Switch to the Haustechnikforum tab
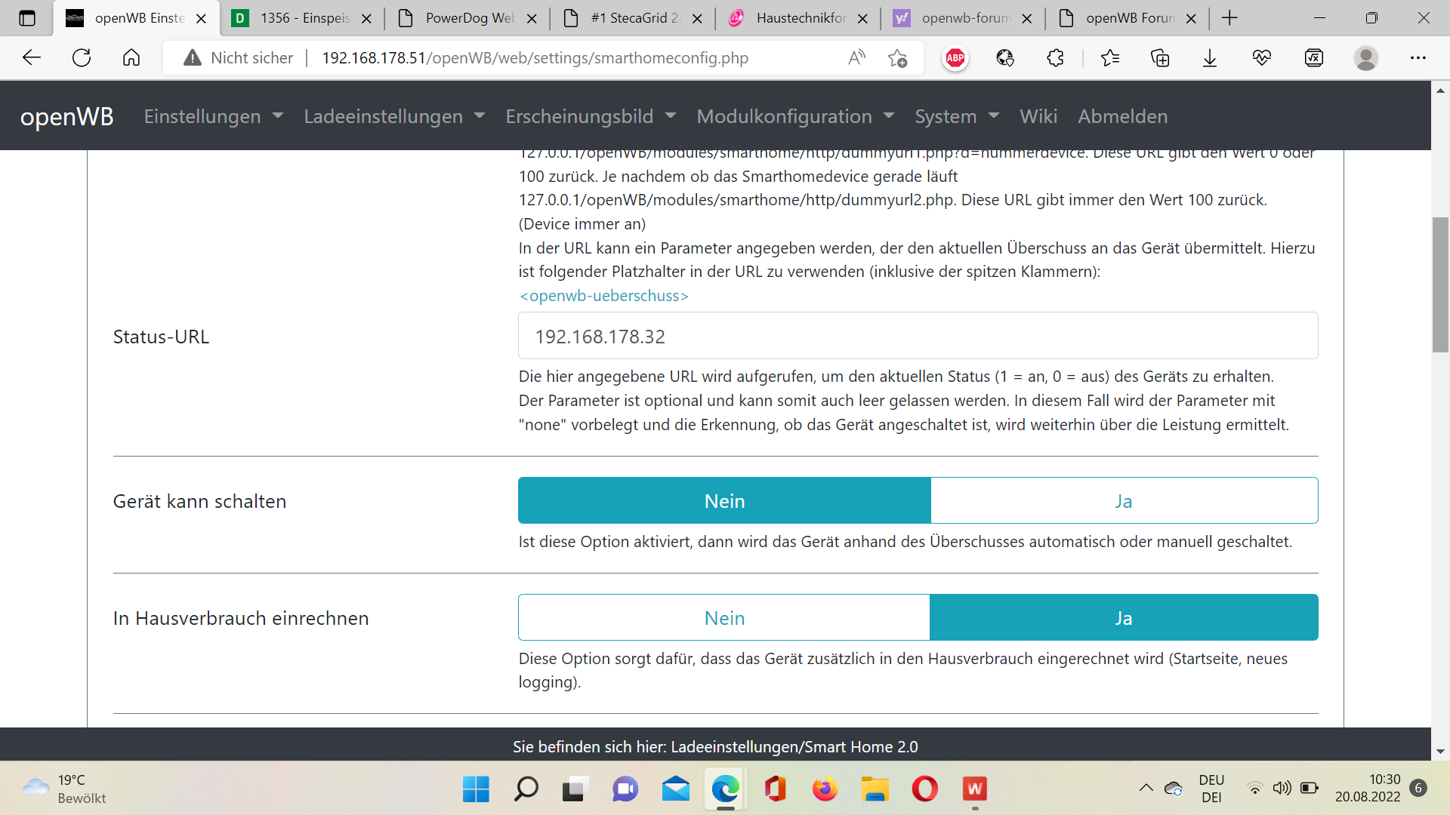This screenshot has height=815, width=1450. click(799, 18)
